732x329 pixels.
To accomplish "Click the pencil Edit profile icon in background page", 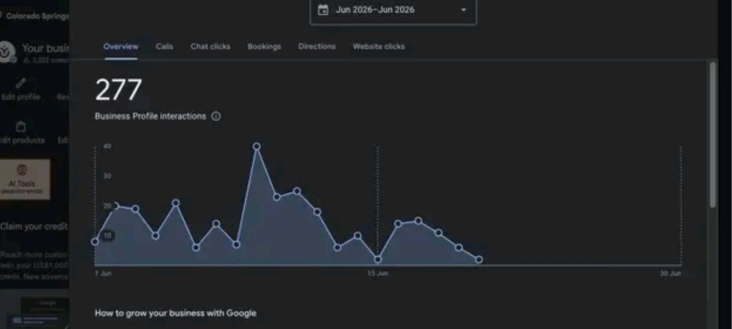I will point(21,84).
